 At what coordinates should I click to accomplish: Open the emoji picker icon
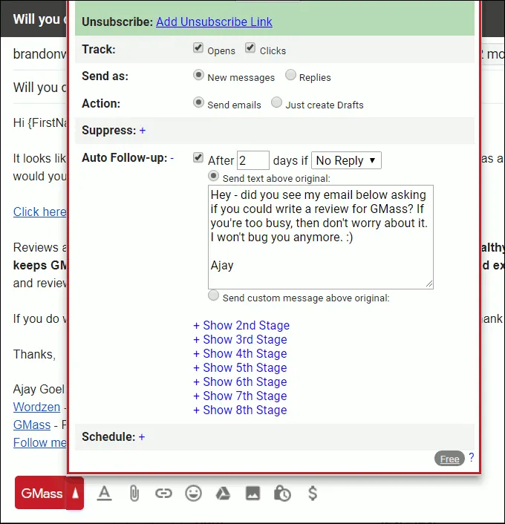tap(193, 494)
